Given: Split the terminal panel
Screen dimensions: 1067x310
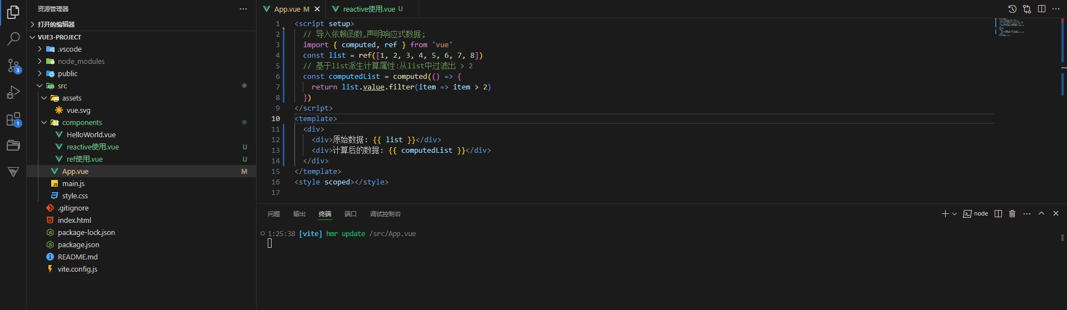Looking at the screenshot, I should coord(999,214).
